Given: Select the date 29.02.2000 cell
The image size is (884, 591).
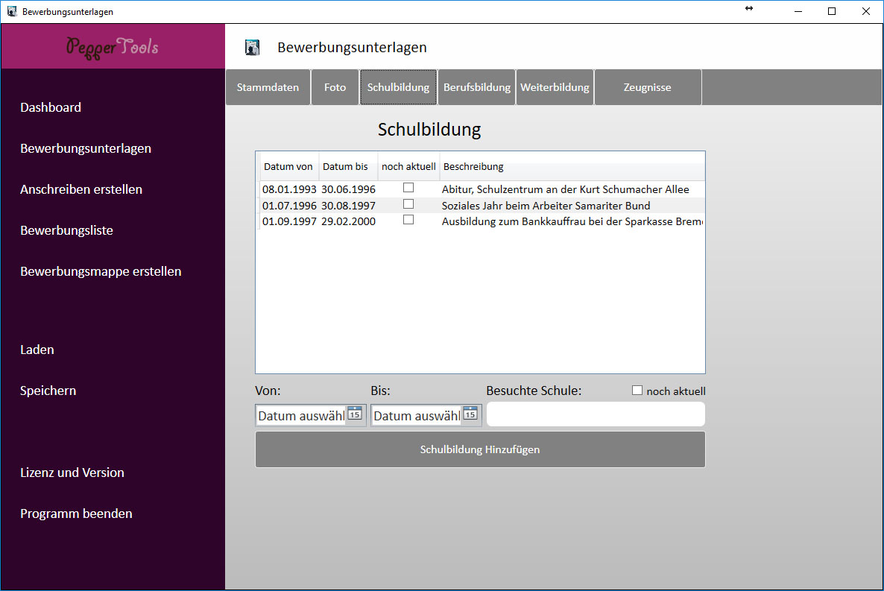Looking at the screenshot, I should coord(348,221).
